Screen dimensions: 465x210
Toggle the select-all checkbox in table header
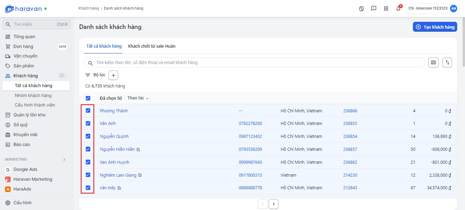pyautogui.click(x=88, y=98)
